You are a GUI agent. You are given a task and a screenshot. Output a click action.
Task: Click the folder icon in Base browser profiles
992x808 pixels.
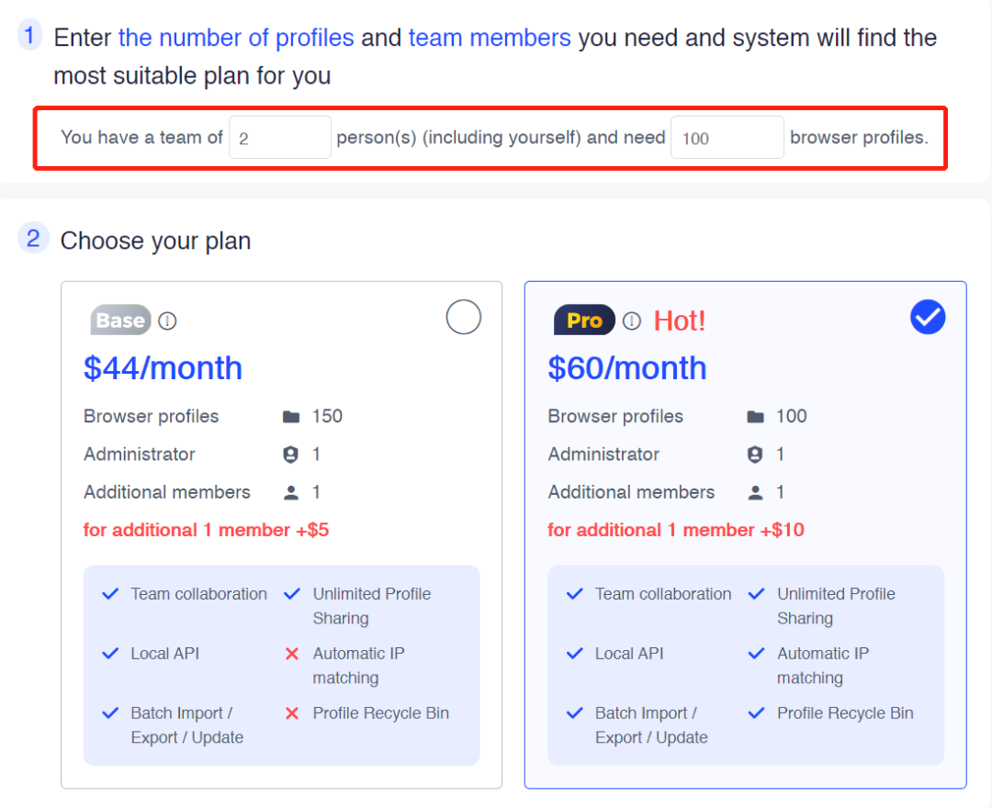coord(291,417)
